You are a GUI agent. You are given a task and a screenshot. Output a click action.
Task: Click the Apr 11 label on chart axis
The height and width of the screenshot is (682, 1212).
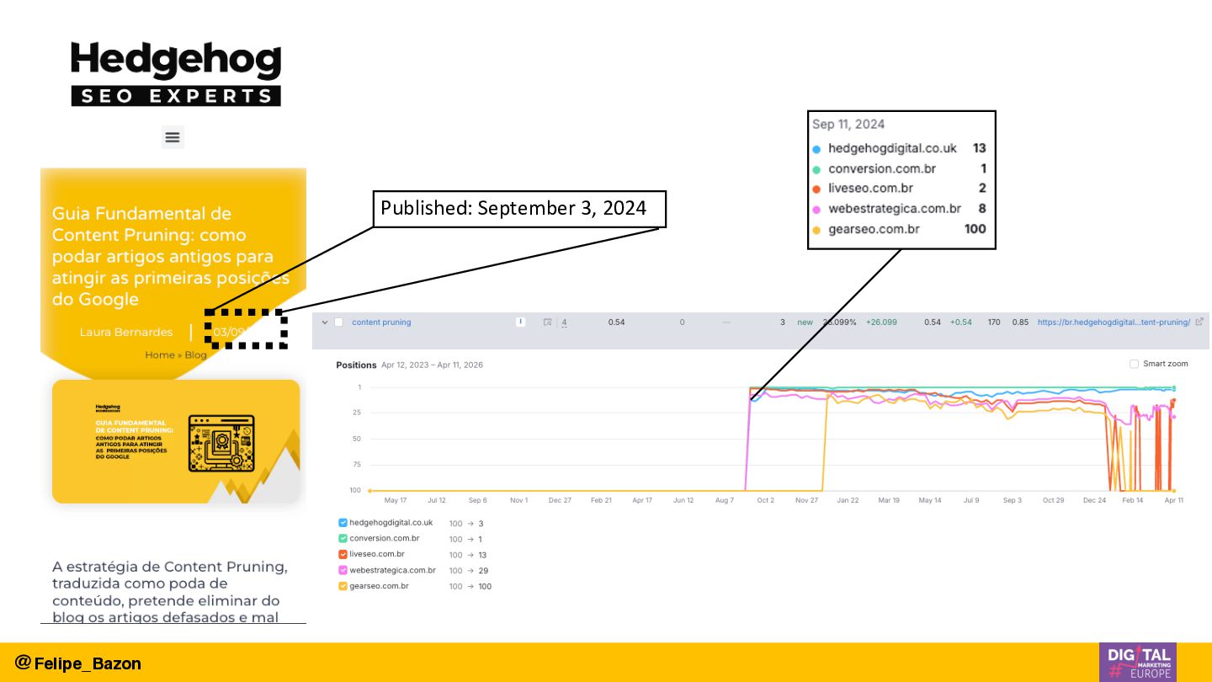[1173, 500]
